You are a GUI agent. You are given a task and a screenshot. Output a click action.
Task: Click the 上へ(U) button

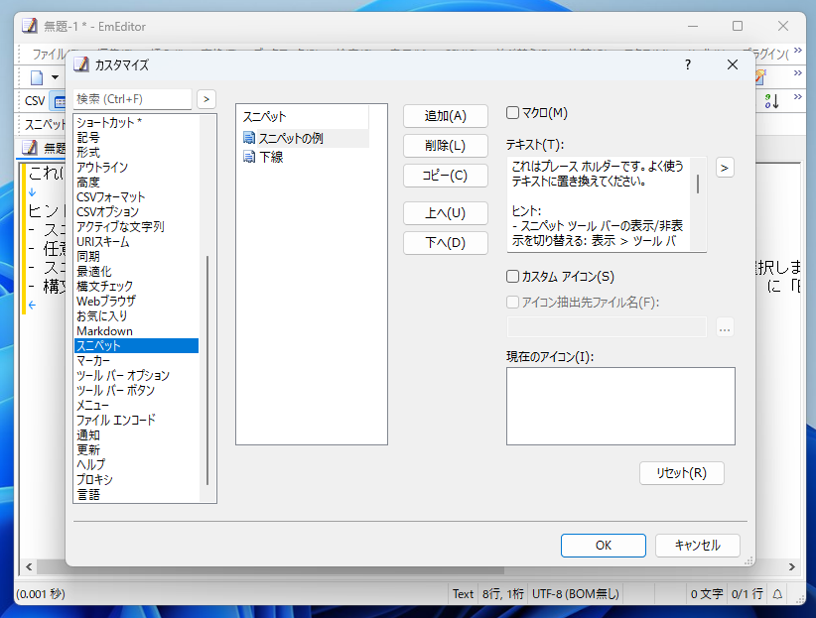pyautogui.click(x=446, y=213)
